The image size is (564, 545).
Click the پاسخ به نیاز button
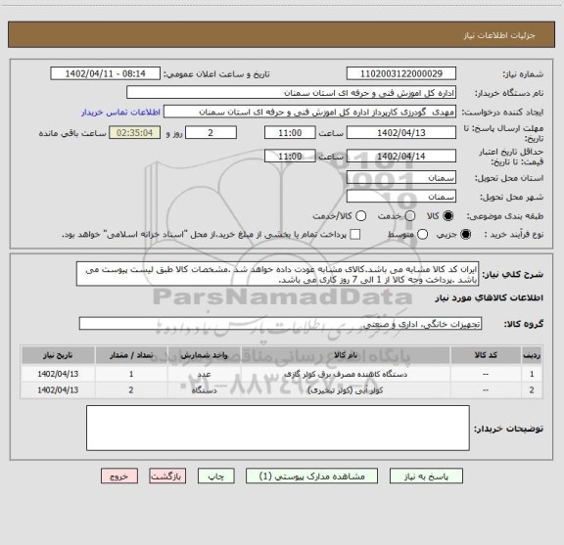point(426,477)
